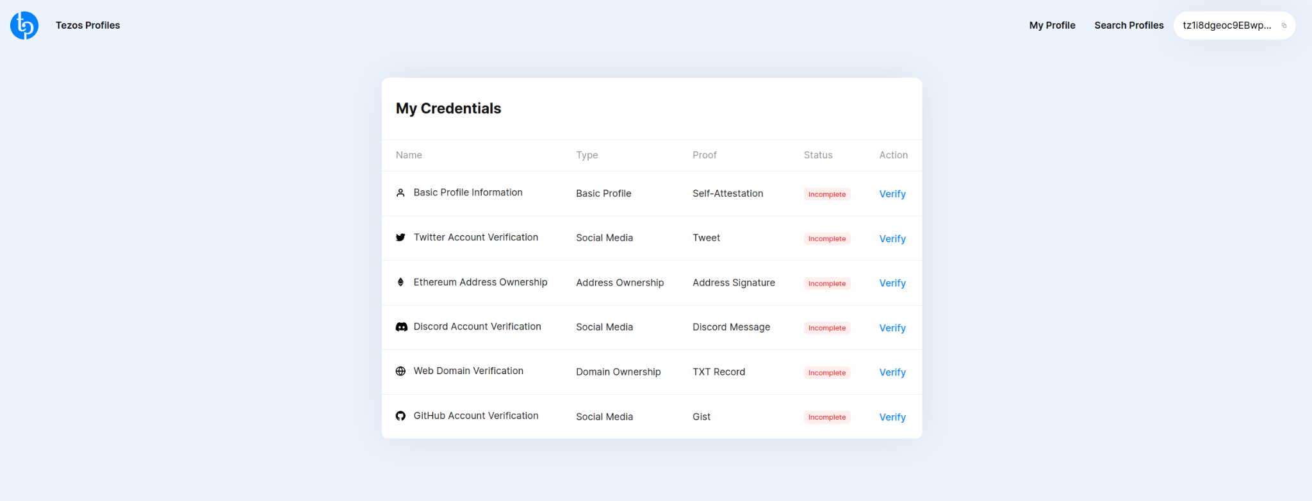Open wallet address tz1i8dgeoc9EBwp... button
This screenshot has height=501, width=1312.
click(x=1234, y=26)
